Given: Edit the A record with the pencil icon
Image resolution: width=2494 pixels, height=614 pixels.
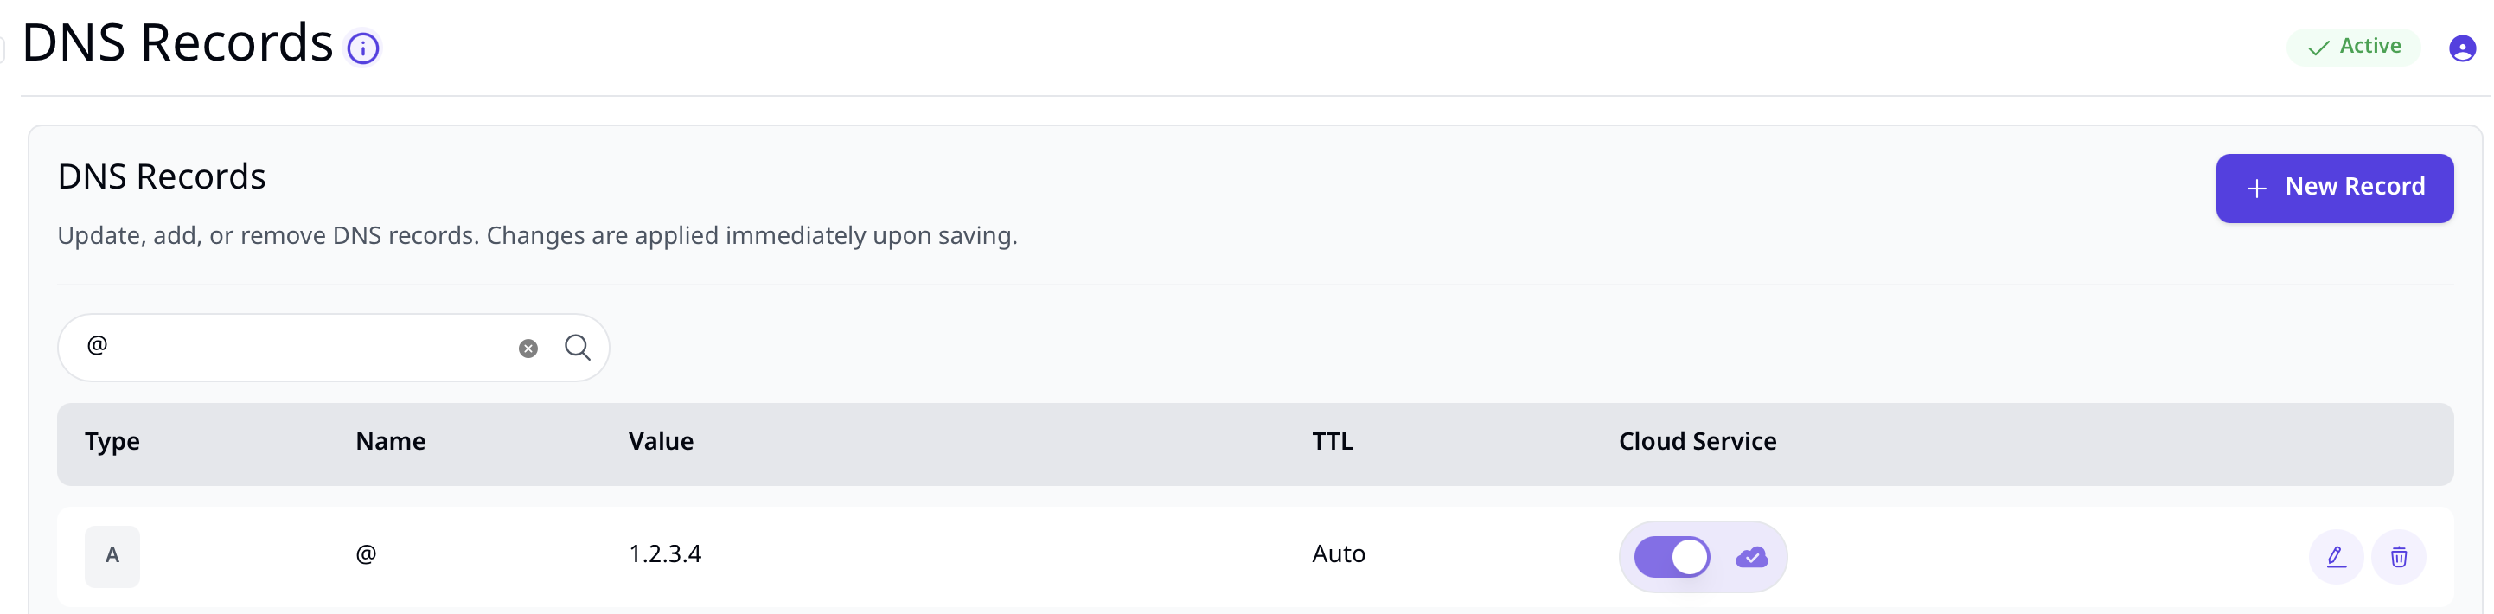Looking at the screenshot, I should pos(2335,557).
